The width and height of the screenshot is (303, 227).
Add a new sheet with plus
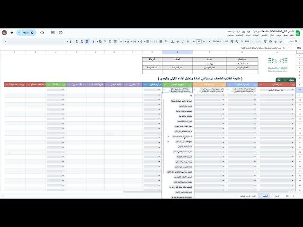click(294, 196)
